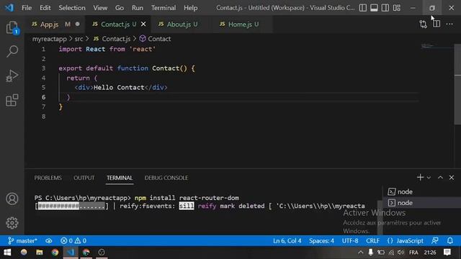461x259 pixels.
Task: Change Spaces: 4 indentation setting
Action: click(x=321, y=241)
